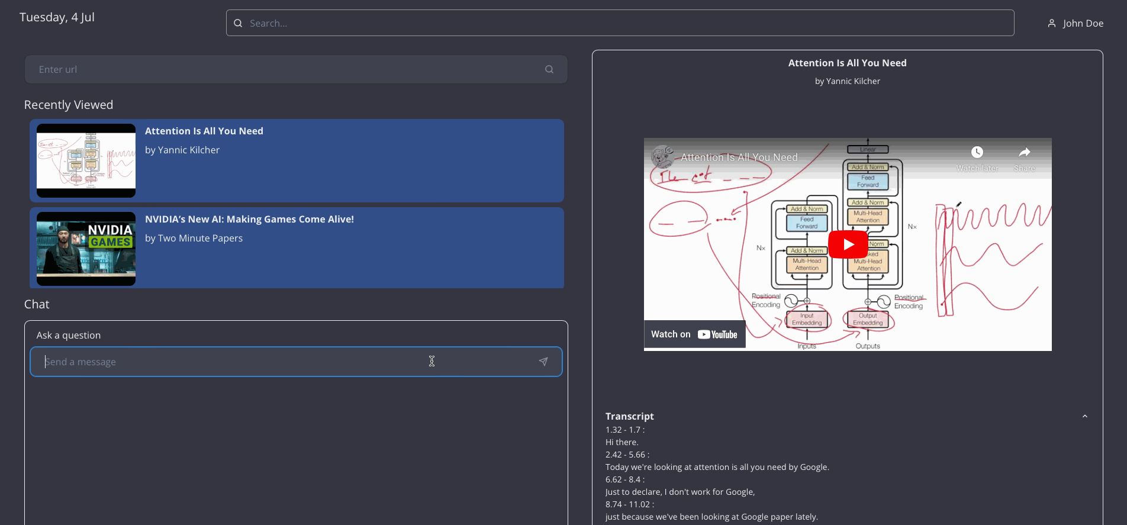
Task: Click the user profile icon beside John Doe
Action: [1052, 23]
